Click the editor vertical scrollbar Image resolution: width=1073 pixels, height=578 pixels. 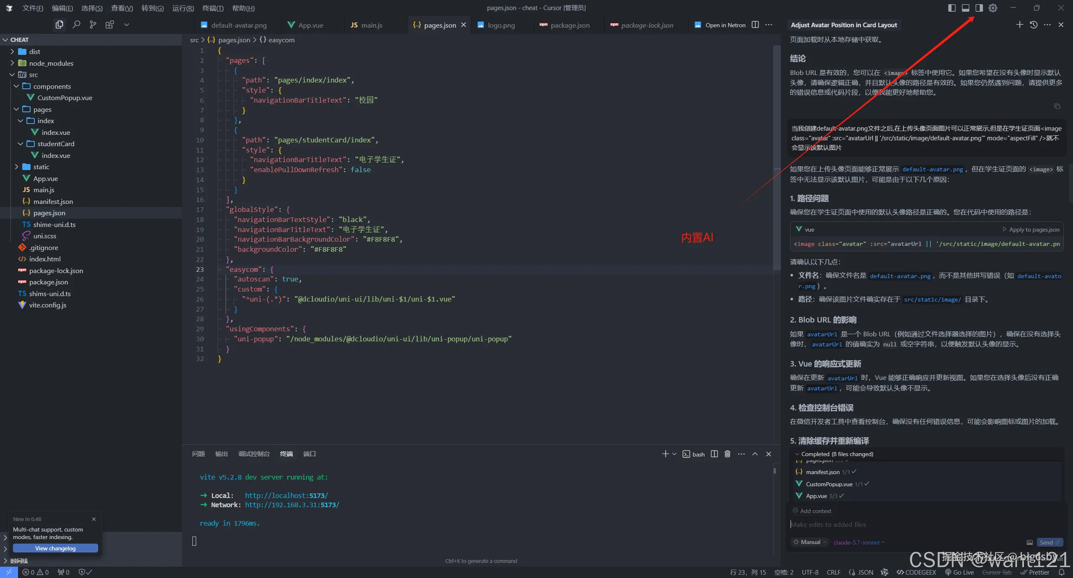click(x=776, y=159)
